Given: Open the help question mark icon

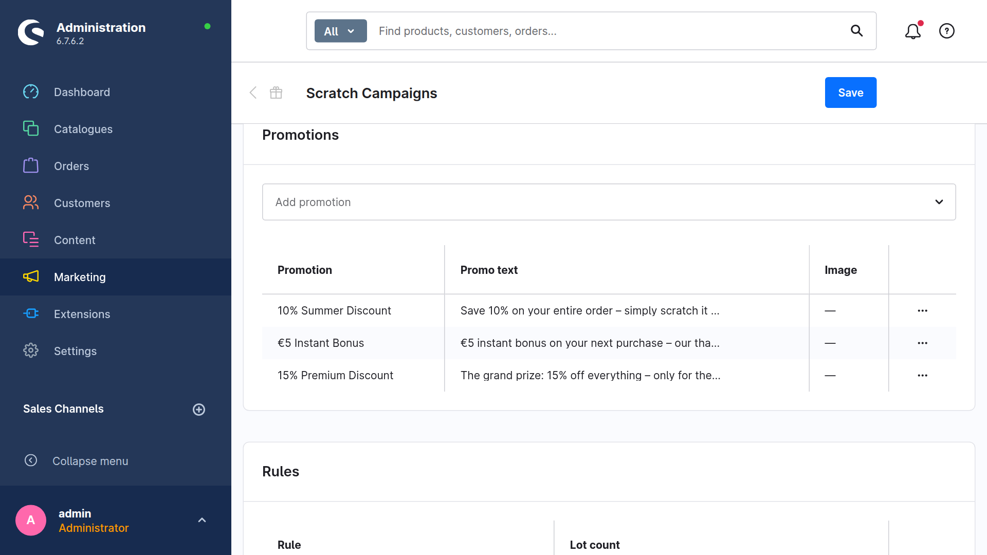Looking at the screenshot, I should tap(947, 31).
